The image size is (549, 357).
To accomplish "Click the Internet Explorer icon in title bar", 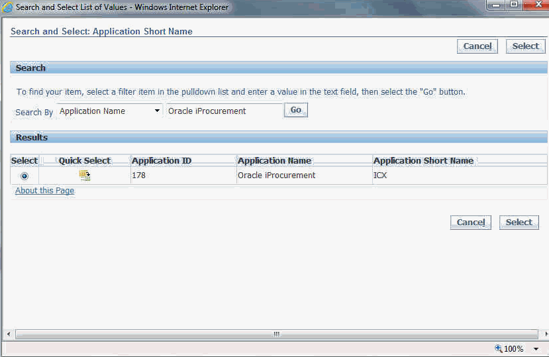I will click(7, 7).
